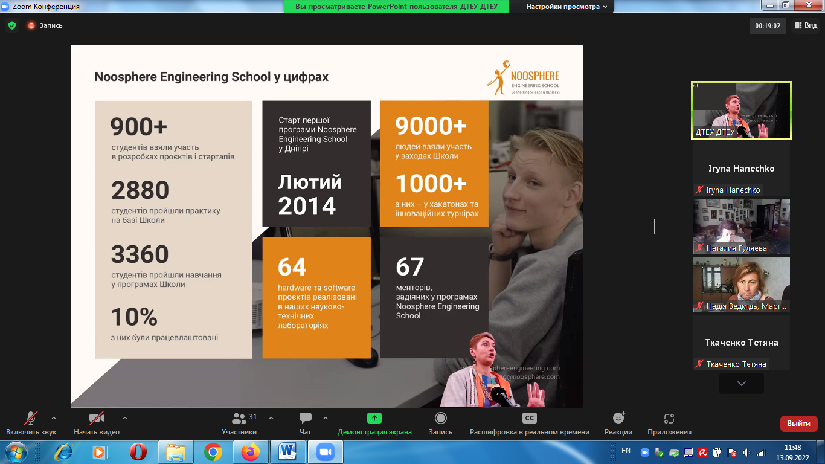Click the Zoom icon in system tray

(644, 452)
